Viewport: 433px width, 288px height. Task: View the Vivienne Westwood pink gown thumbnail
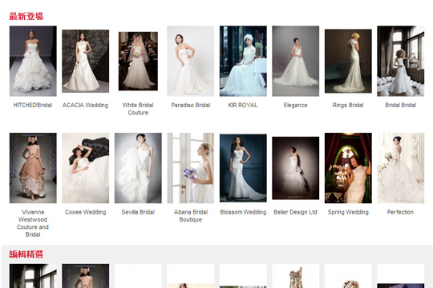click(33, 168)
